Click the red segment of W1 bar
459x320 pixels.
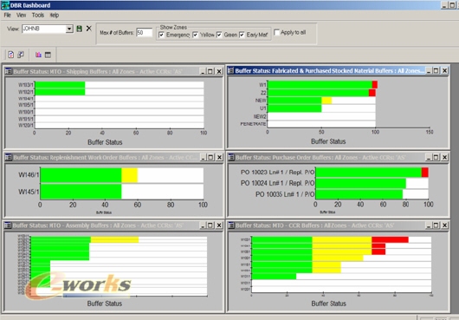(375, 85)
